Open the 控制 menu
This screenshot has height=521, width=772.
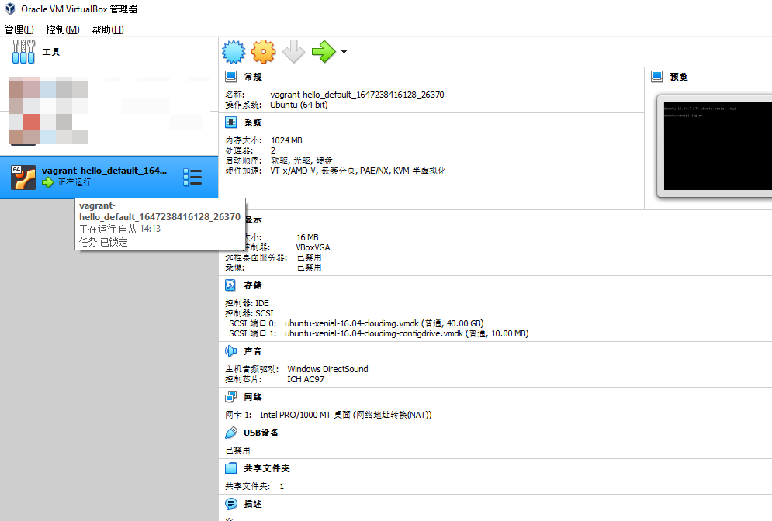(x=63, y=29)
